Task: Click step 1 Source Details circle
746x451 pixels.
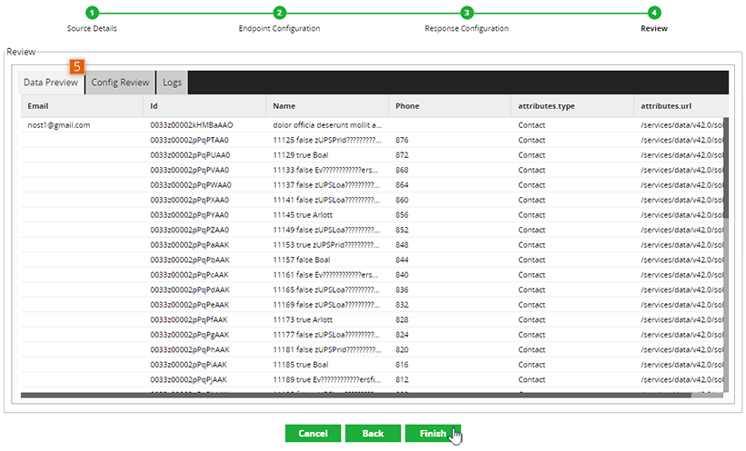Action: (x=92, y=13)
